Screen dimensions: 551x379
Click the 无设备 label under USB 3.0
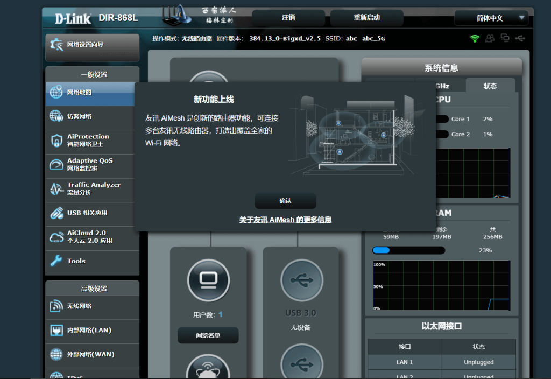point(300,328)
